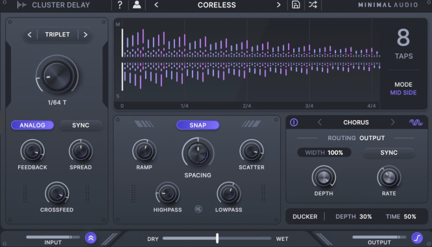The width and height of the screenshot is (432, 247).
Task: Click the 8 TAPS count display
Action: pos(404,44)
